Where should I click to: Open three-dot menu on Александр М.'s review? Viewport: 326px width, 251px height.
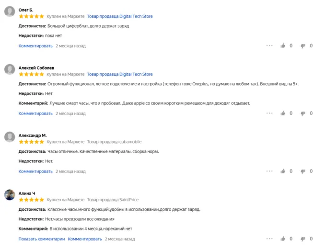(269, 171)
